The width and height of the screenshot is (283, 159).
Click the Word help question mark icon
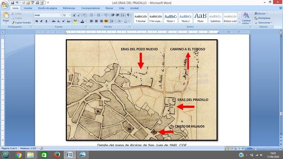pos(279,8)
